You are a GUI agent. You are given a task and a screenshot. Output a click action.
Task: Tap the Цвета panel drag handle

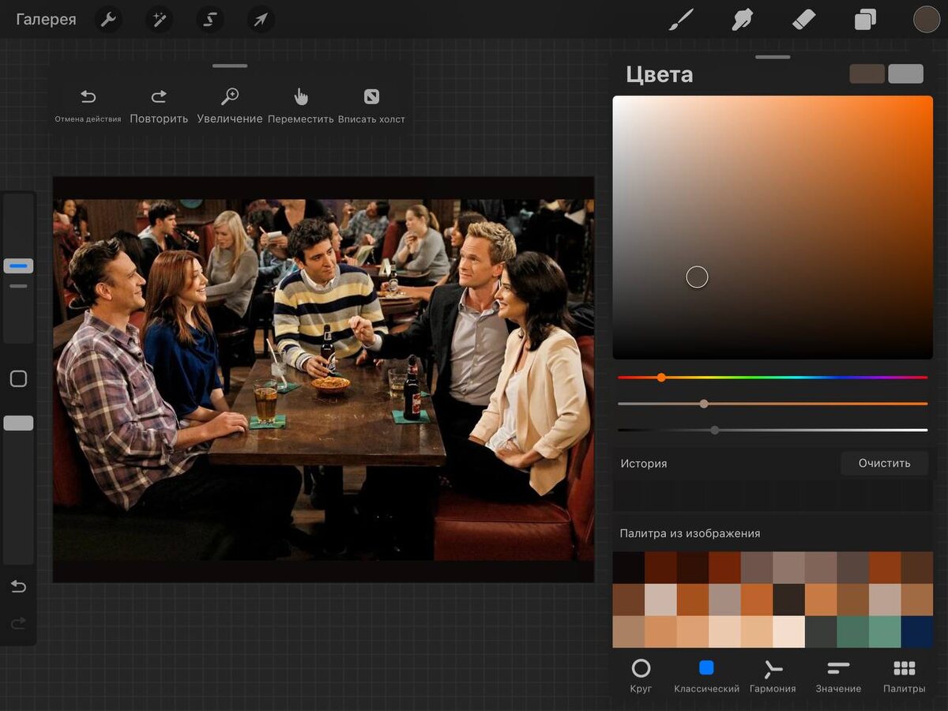click(773, 57)
